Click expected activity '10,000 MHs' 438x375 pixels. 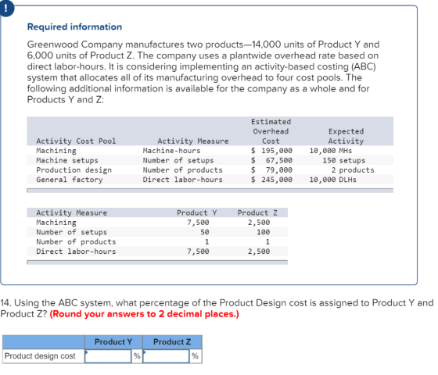pos(330,151)
